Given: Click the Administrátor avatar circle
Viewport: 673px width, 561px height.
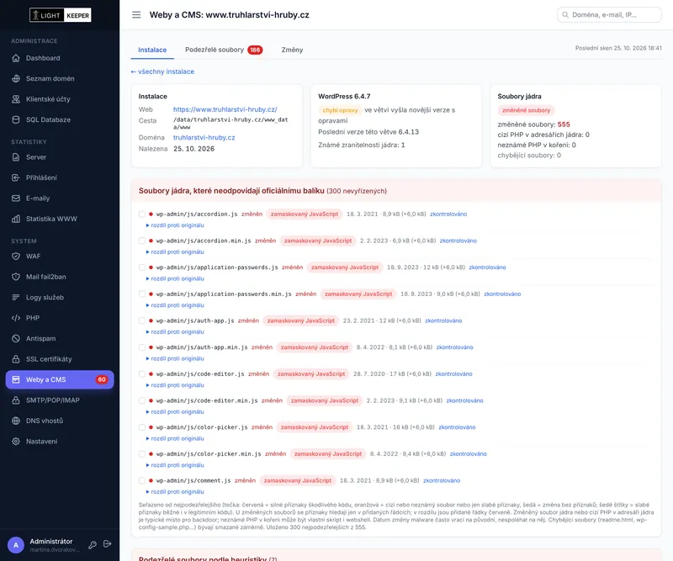Looking at the screenshot, I should [16, 545].
